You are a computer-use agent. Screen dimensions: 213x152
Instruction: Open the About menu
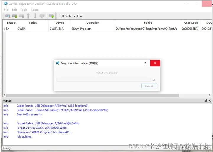[x=35, y=10]
